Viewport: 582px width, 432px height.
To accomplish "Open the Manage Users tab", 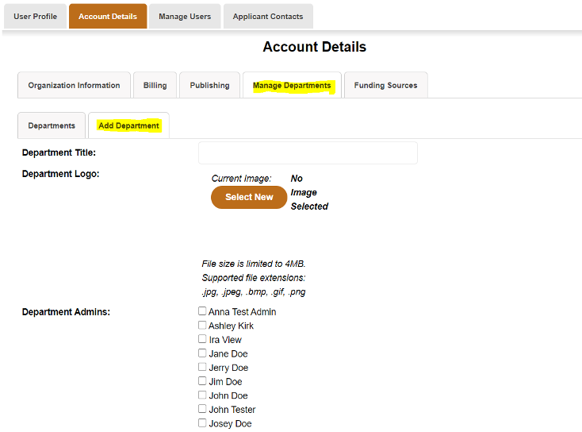I will (185, 17).
